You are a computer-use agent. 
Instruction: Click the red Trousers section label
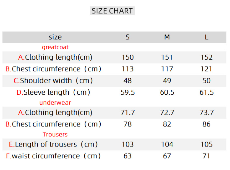point(55,134)
